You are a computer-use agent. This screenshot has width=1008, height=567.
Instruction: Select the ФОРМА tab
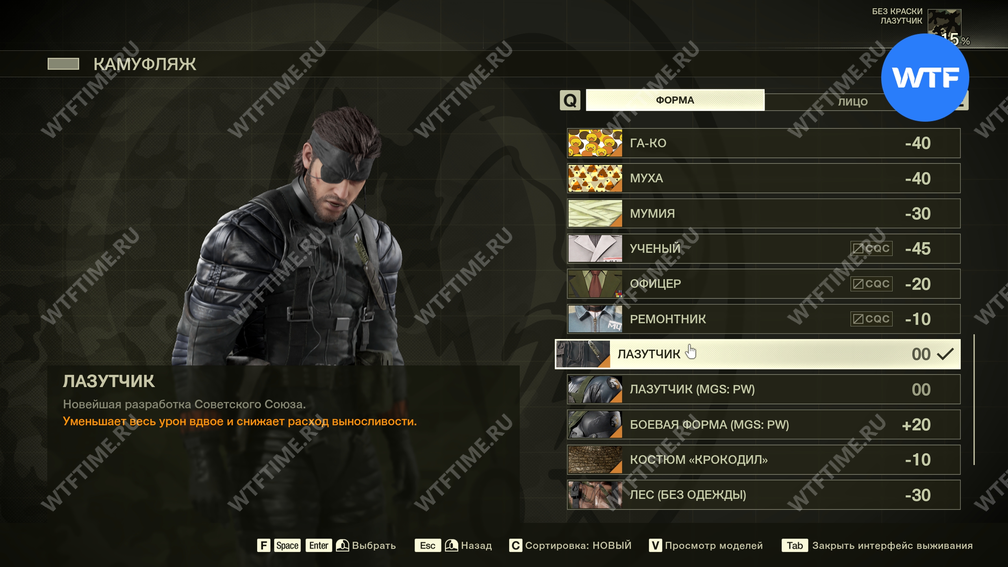[675, 100]
